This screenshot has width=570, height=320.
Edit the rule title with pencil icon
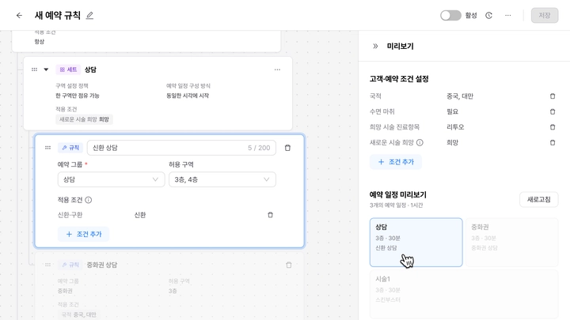click(x=89, y=15)
